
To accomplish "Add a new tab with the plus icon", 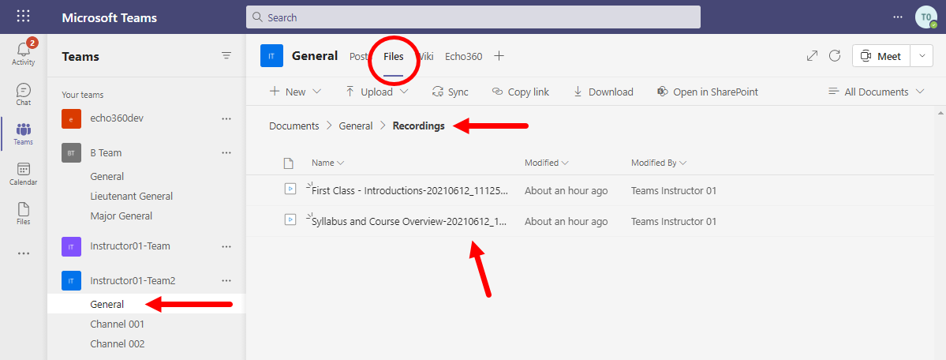I will tap(499, 56).
